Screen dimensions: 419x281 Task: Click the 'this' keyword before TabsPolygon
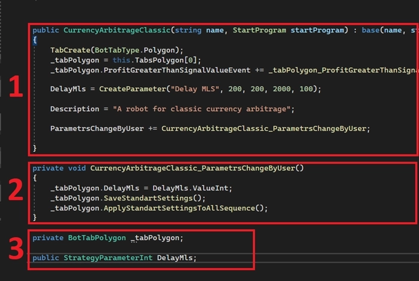121,60
